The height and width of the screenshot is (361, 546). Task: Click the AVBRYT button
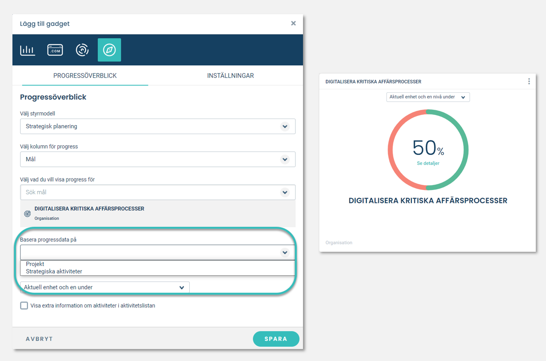(39, 339)
